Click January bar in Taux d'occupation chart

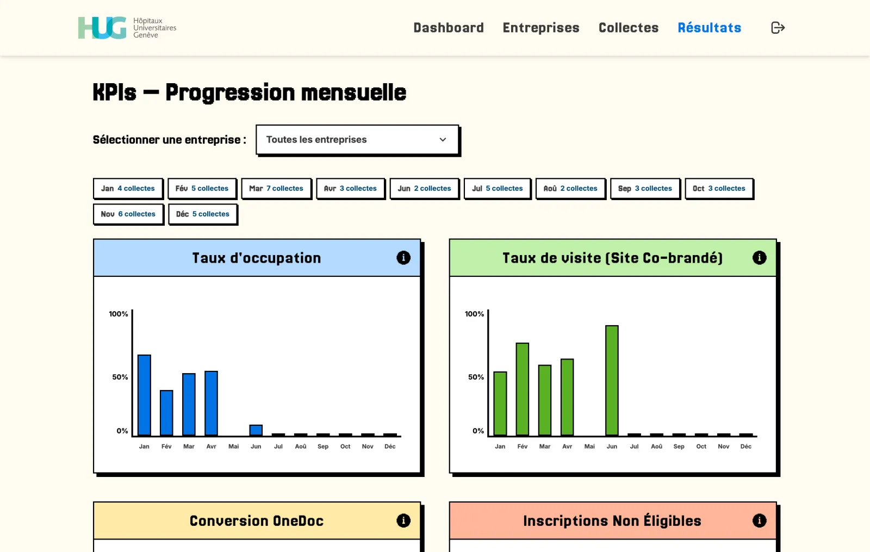144,395
